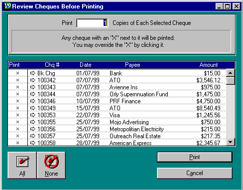Click the arrow icon beside cheque 100343
The width and height of the screenshot is (243, 190).
pos(33,87)
